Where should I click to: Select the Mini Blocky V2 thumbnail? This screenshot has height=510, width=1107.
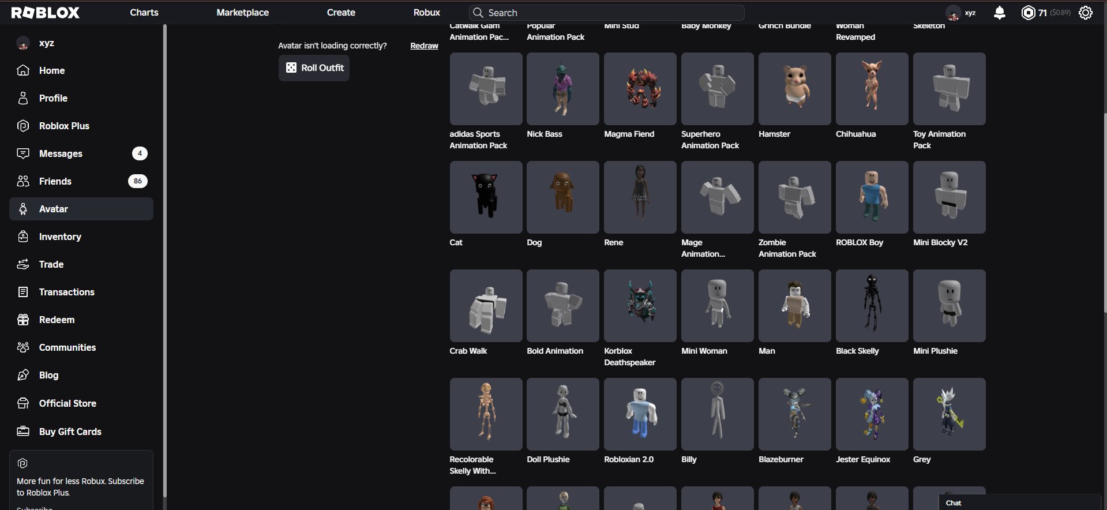click(950, 197)
